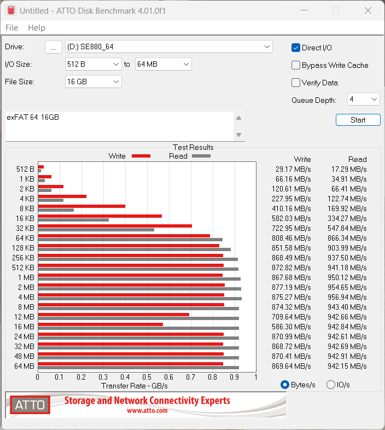This screenshot has height=430, width=385.
Task: Click the 956.94 MB/s read value
Action: 347,297
